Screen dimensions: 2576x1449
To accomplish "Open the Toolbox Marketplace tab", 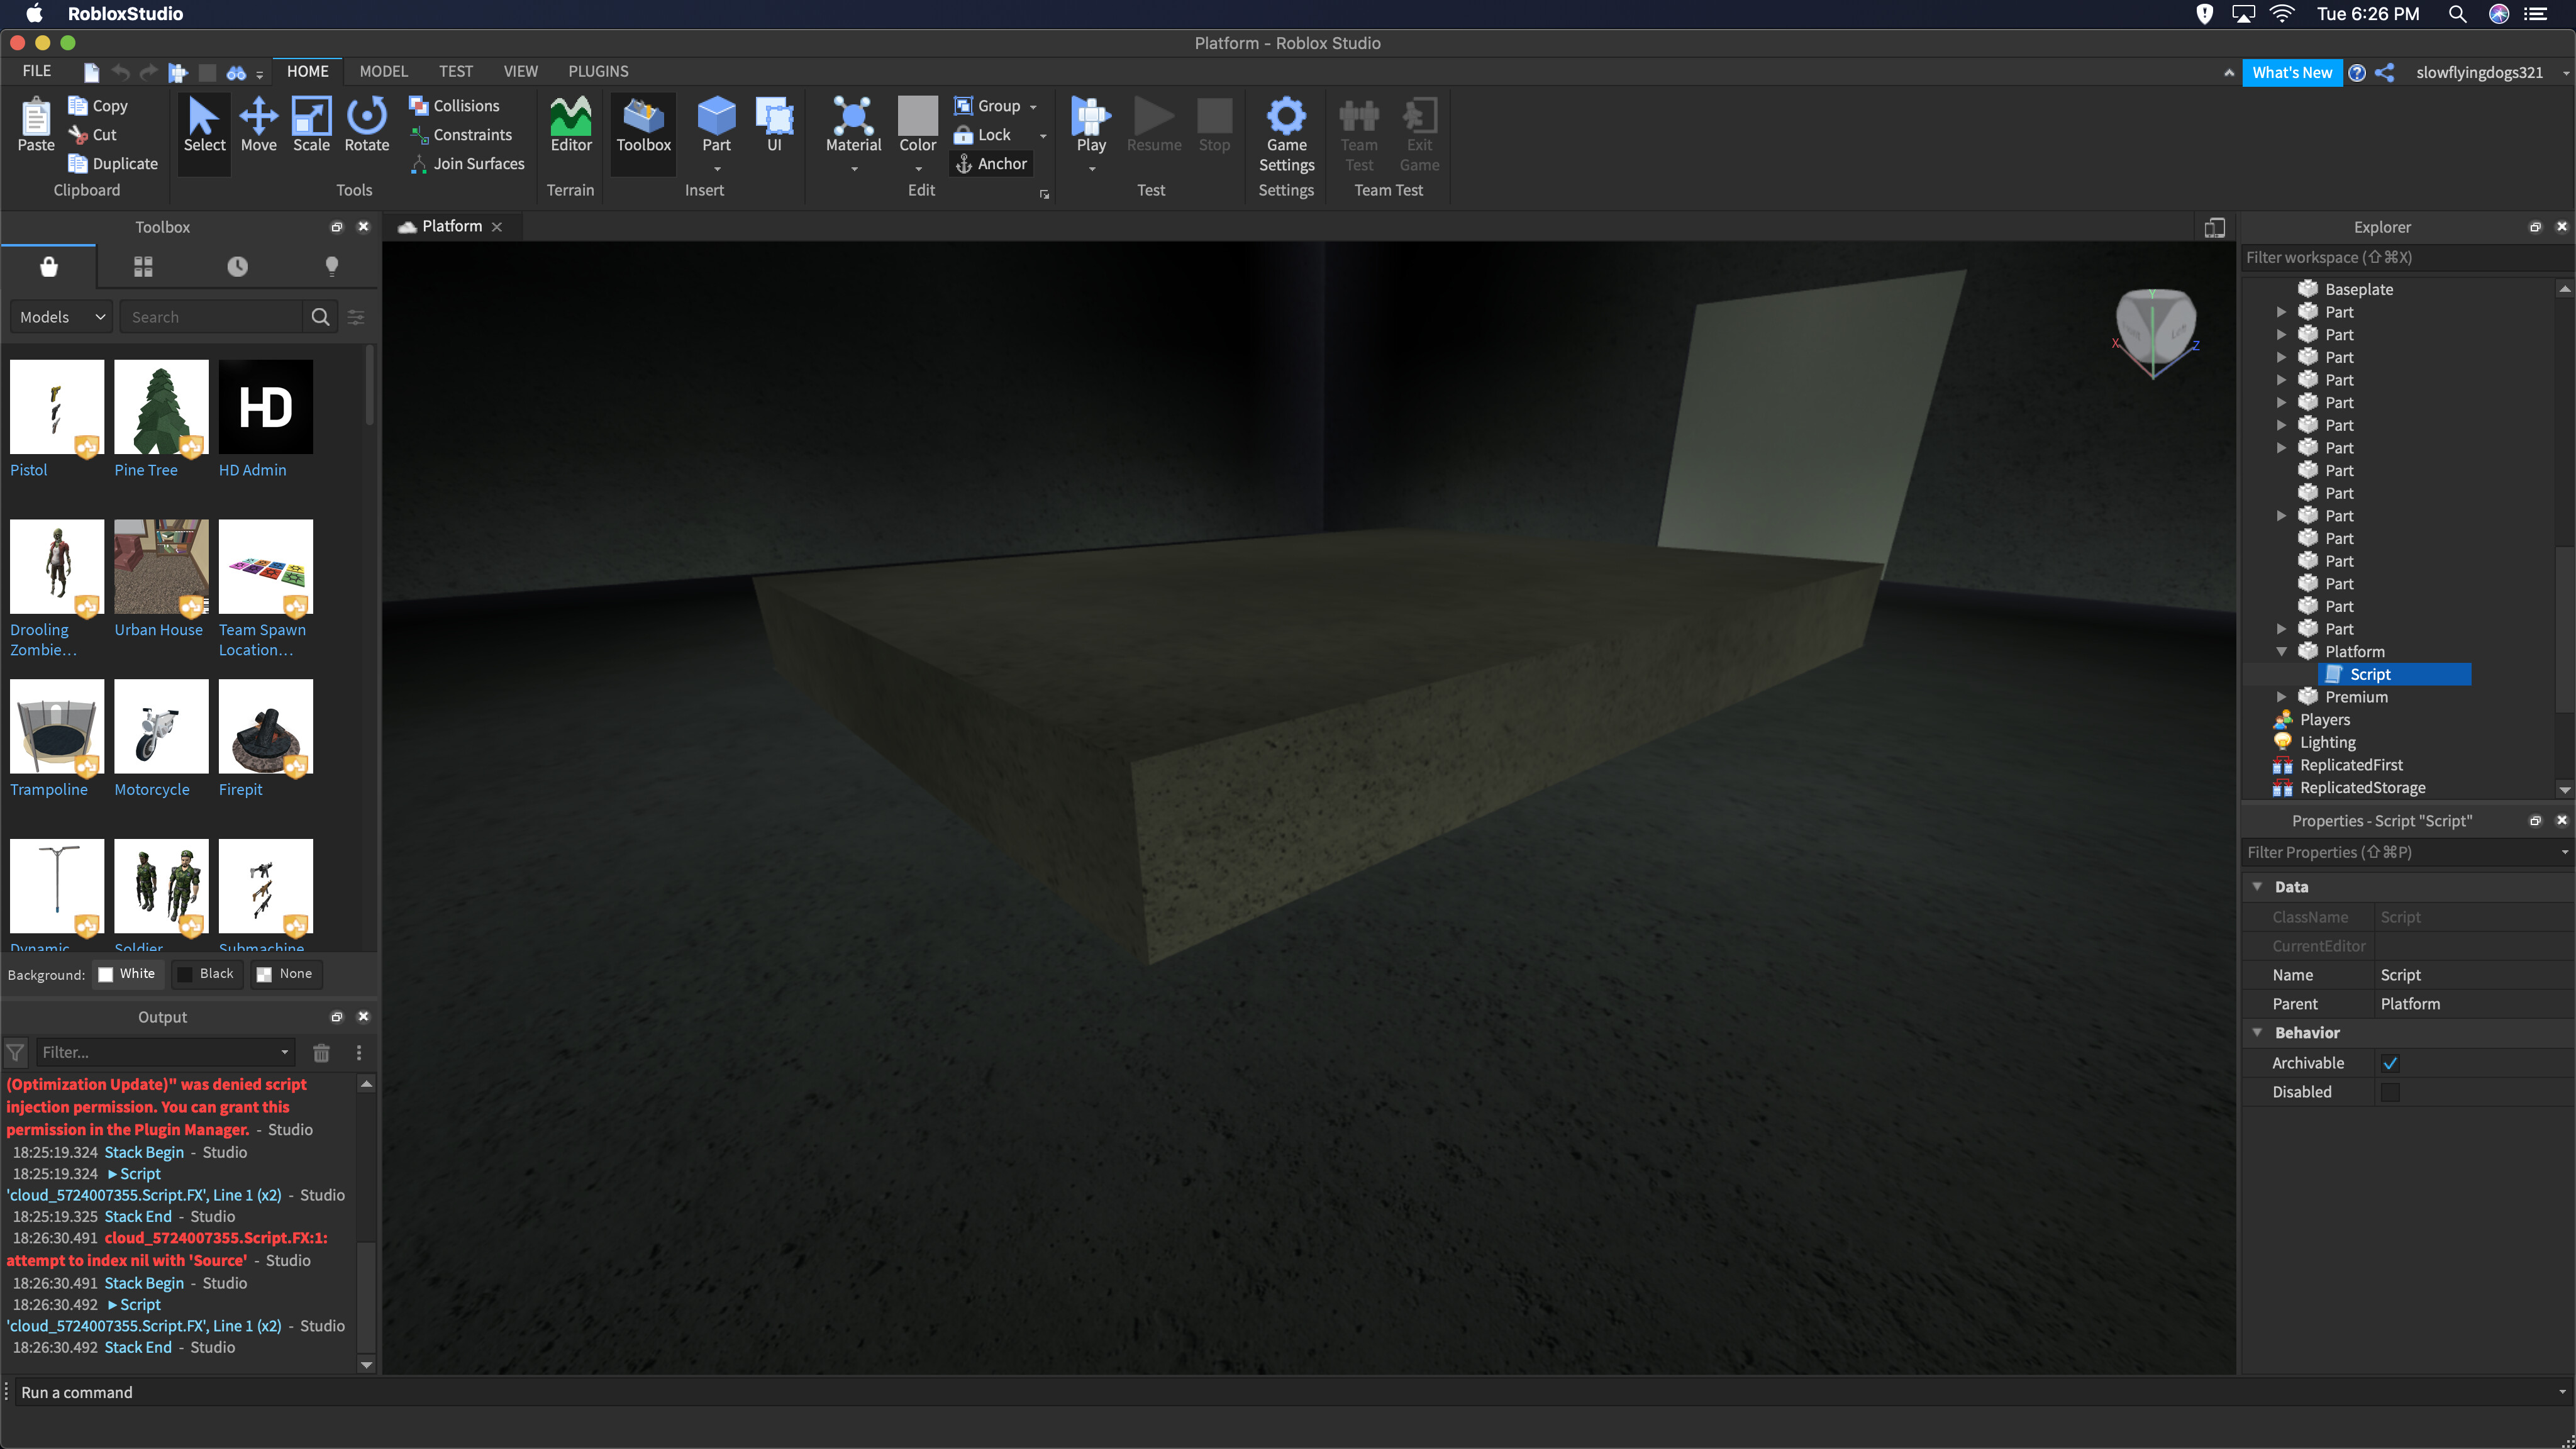I will 48,266.
